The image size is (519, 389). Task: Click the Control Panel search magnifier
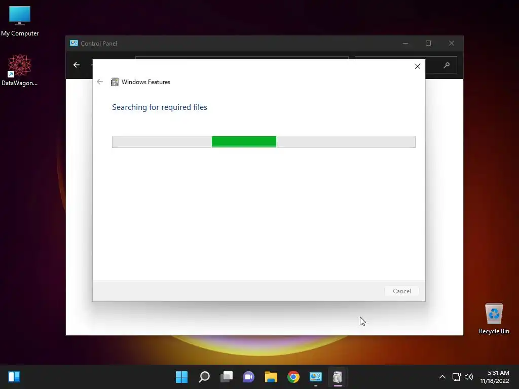[447, 65]
